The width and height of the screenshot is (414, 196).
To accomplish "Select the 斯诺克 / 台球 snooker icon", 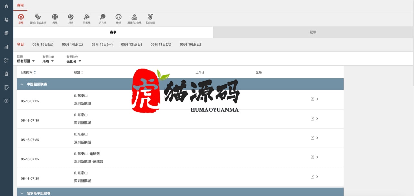I will 134,19.
